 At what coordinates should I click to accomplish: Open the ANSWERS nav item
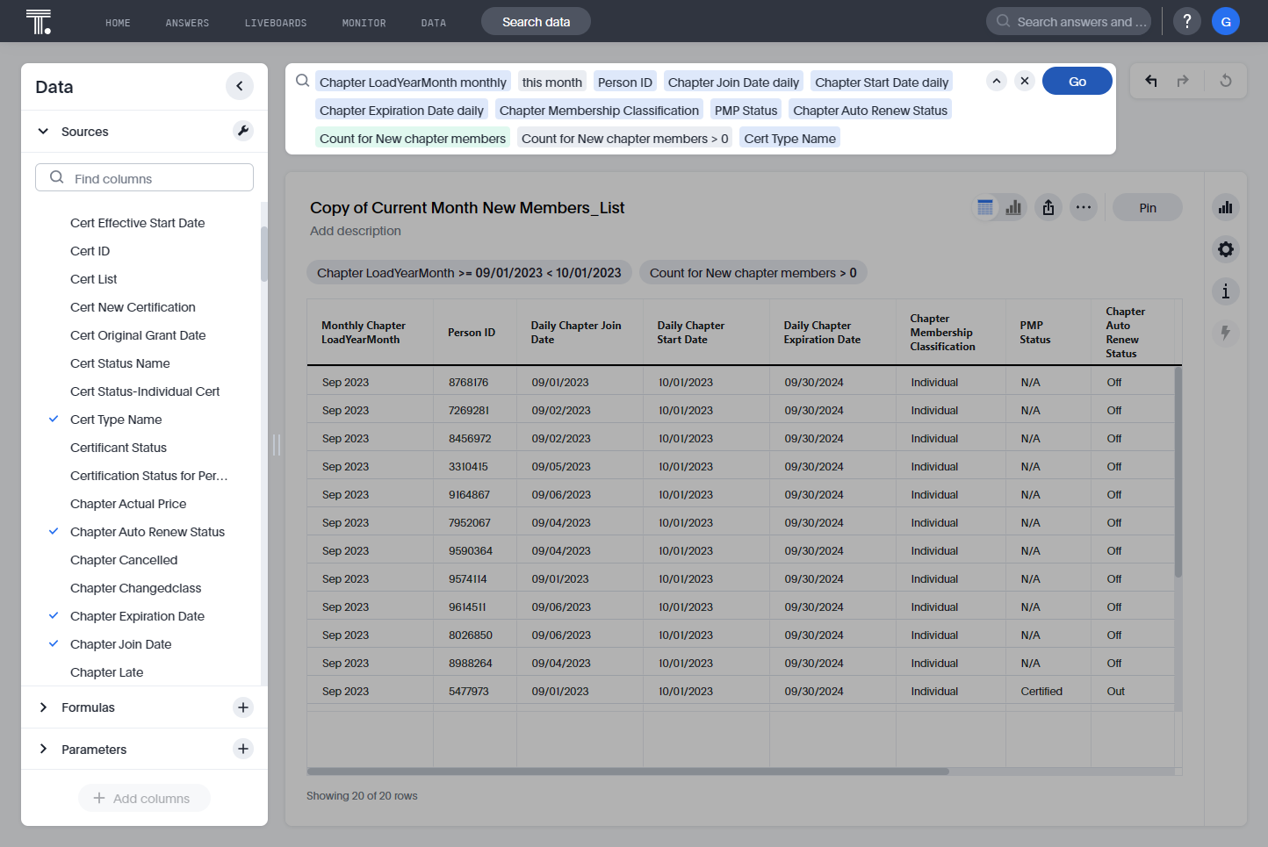coord(187,23)
